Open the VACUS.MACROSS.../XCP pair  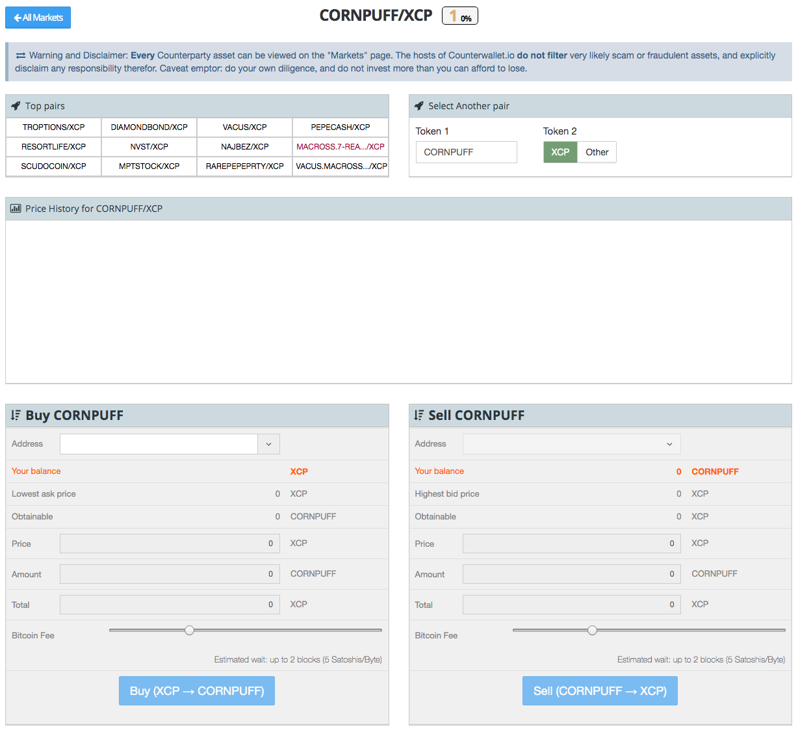[x=341, y=166]
